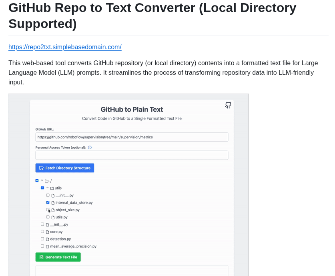Click the 'GitHub URL:' label

pyautogui.click(x=45, y=129)
